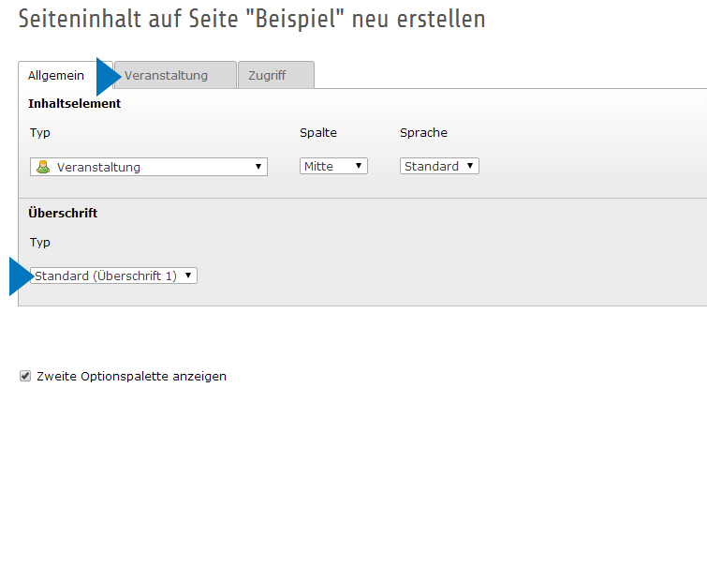Click the person icon in the Typ field
This screenshot has width=707, height=581.
click(42, 167)
